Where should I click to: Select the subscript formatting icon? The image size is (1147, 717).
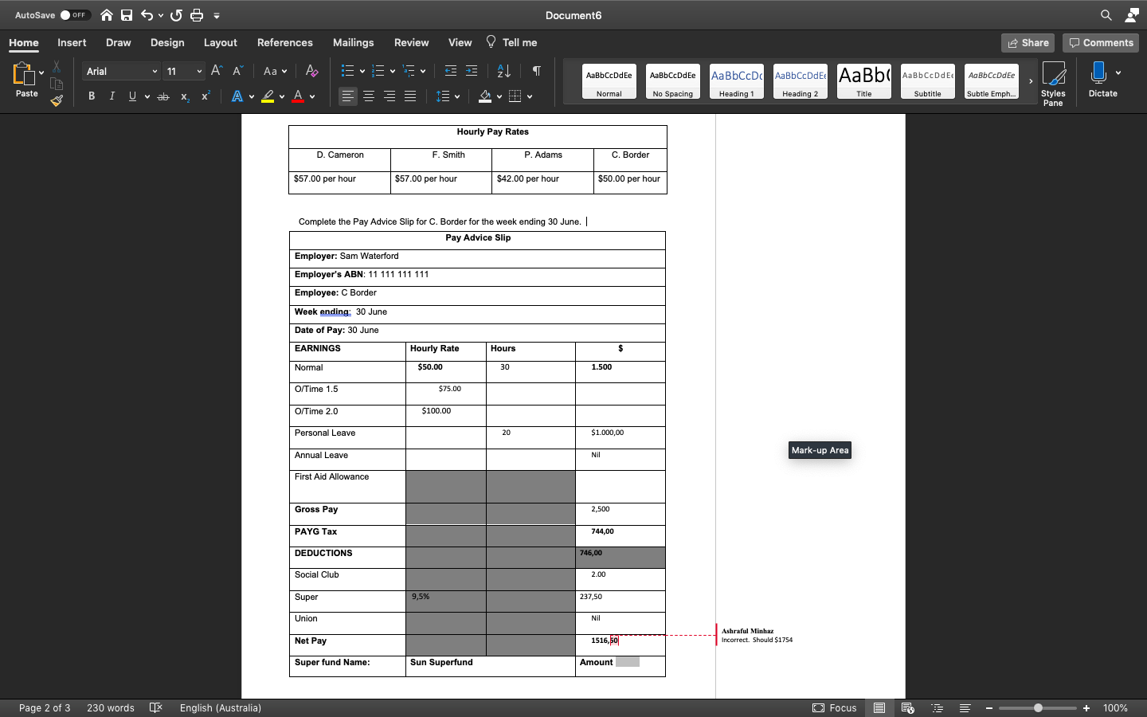[x=184, y=96]
